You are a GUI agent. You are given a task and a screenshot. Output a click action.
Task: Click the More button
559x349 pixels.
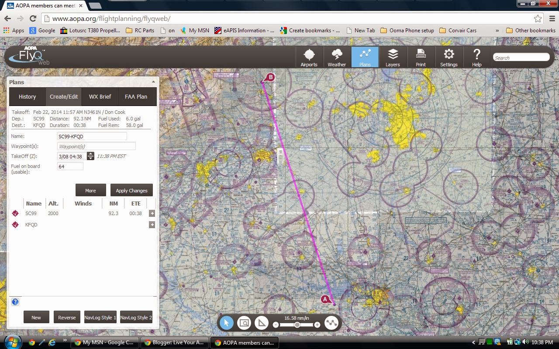[x=90, y=190]
